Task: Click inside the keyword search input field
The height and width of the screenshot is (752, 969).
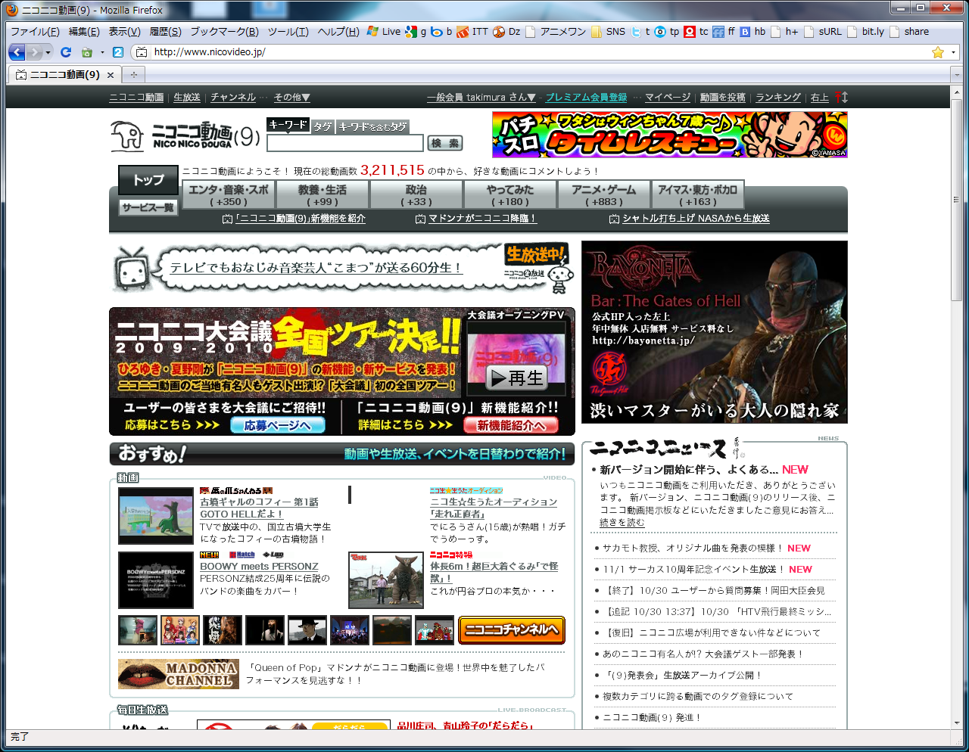Action: (344, 143)
